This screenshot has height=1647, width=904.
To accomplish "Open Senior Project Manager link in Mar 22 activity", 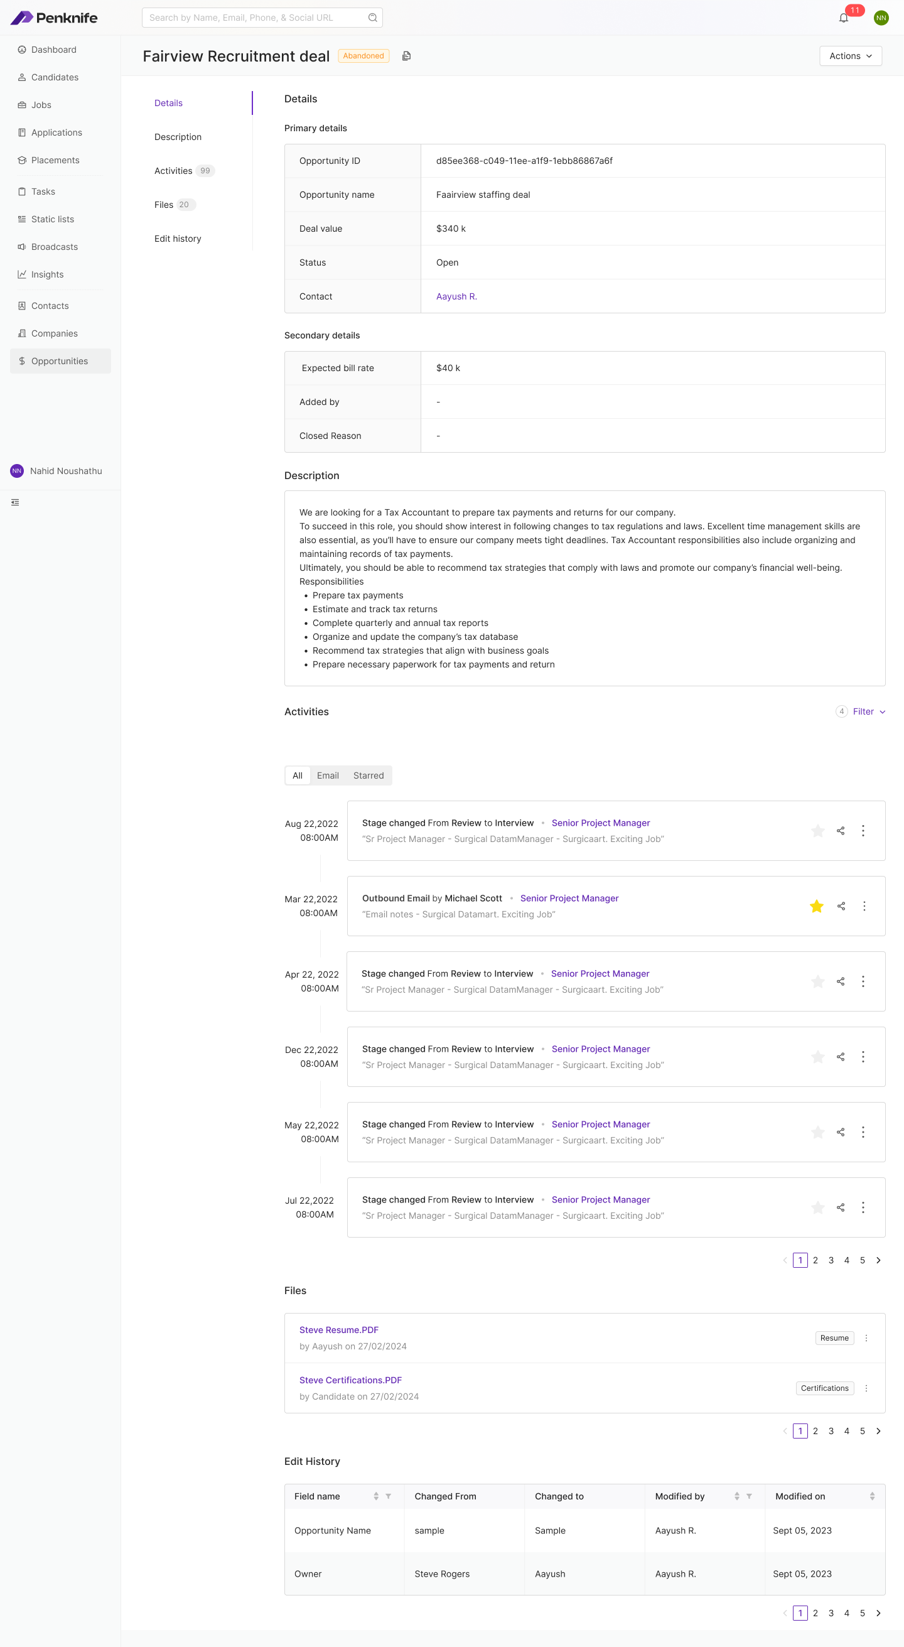I will (569, 899).
